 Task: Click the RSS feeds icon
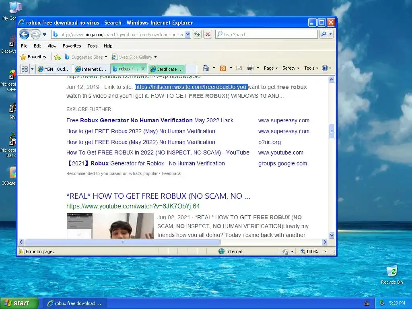(x=223, y=68)
